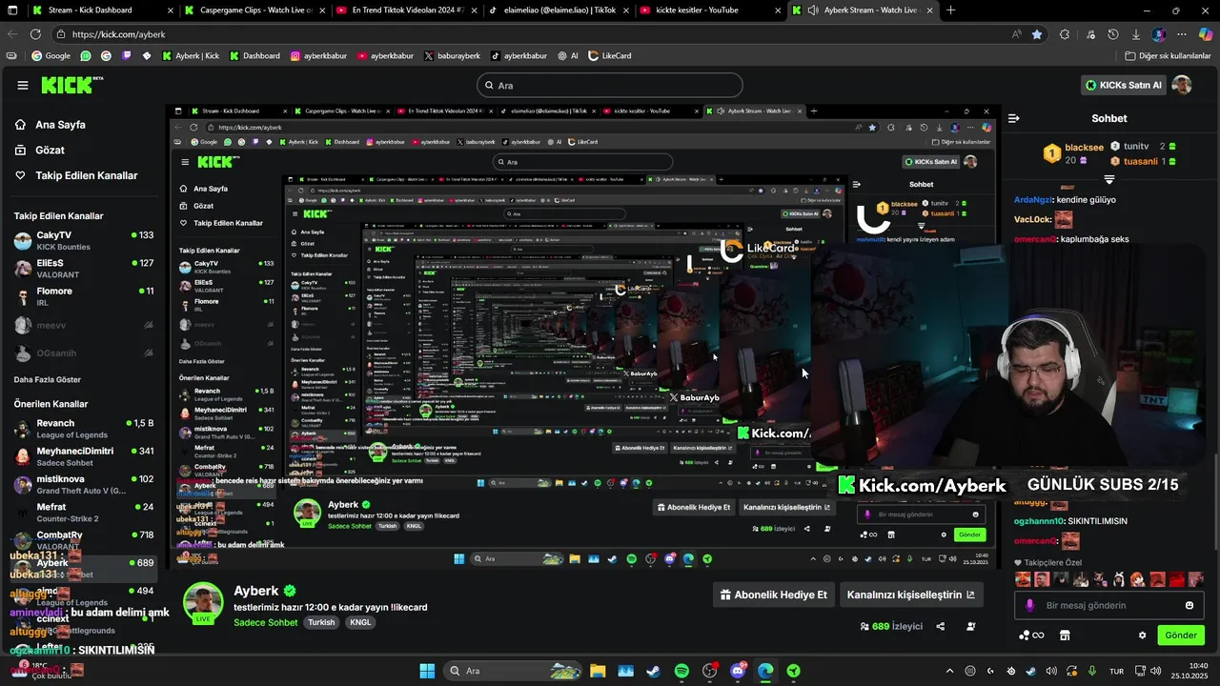Open the user profile avatar in Kick header
Viewport: 1220px width, 686px height.
pyautogui.click(x=1182, y=85)
